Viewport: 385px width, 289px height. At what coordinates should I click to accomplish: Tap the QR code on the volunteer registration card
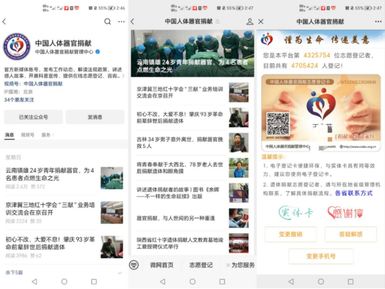click(x=278, y=123)
